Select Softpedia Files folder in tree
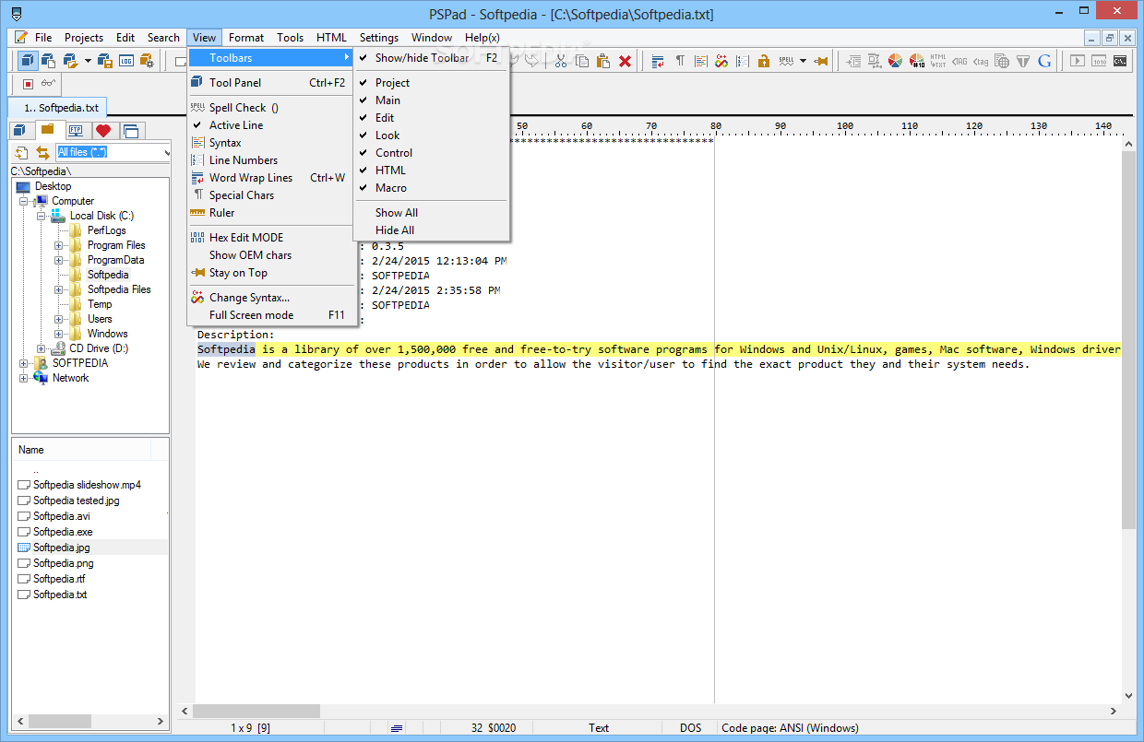Viewport: 1144px width, 742px height. [119, 289]
